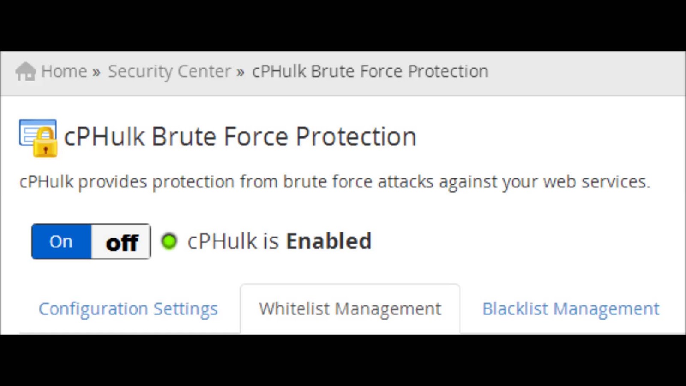Click the green enabled status indicator dot
The image size is (686, 386).
click(169, 241)
